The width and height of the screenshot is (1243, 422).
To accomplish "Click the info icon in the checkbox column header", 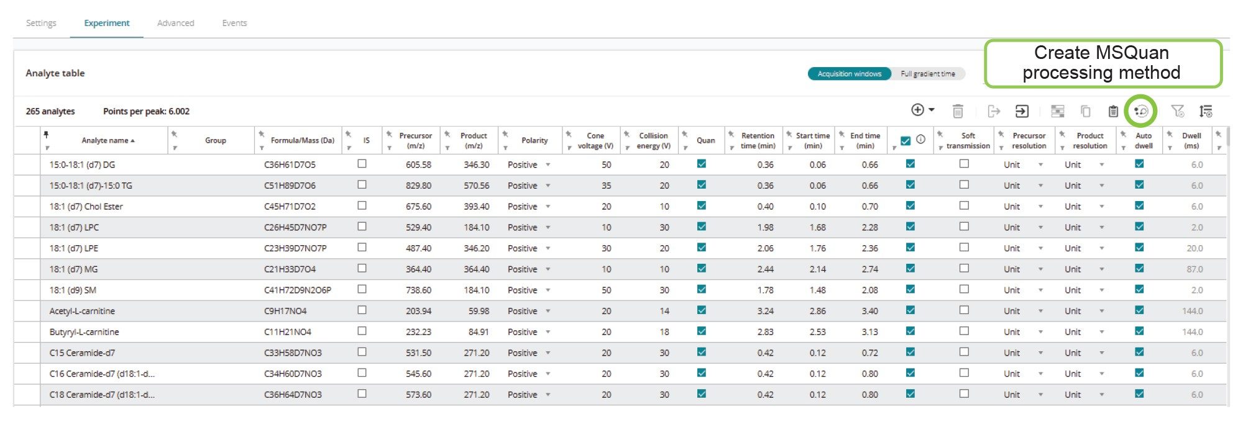I will [x=921, y=140].
